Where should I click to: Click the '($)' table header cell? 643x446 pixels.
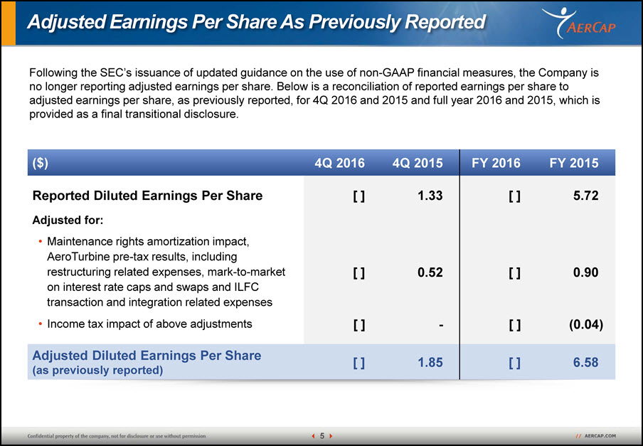(x=40, y=163)
